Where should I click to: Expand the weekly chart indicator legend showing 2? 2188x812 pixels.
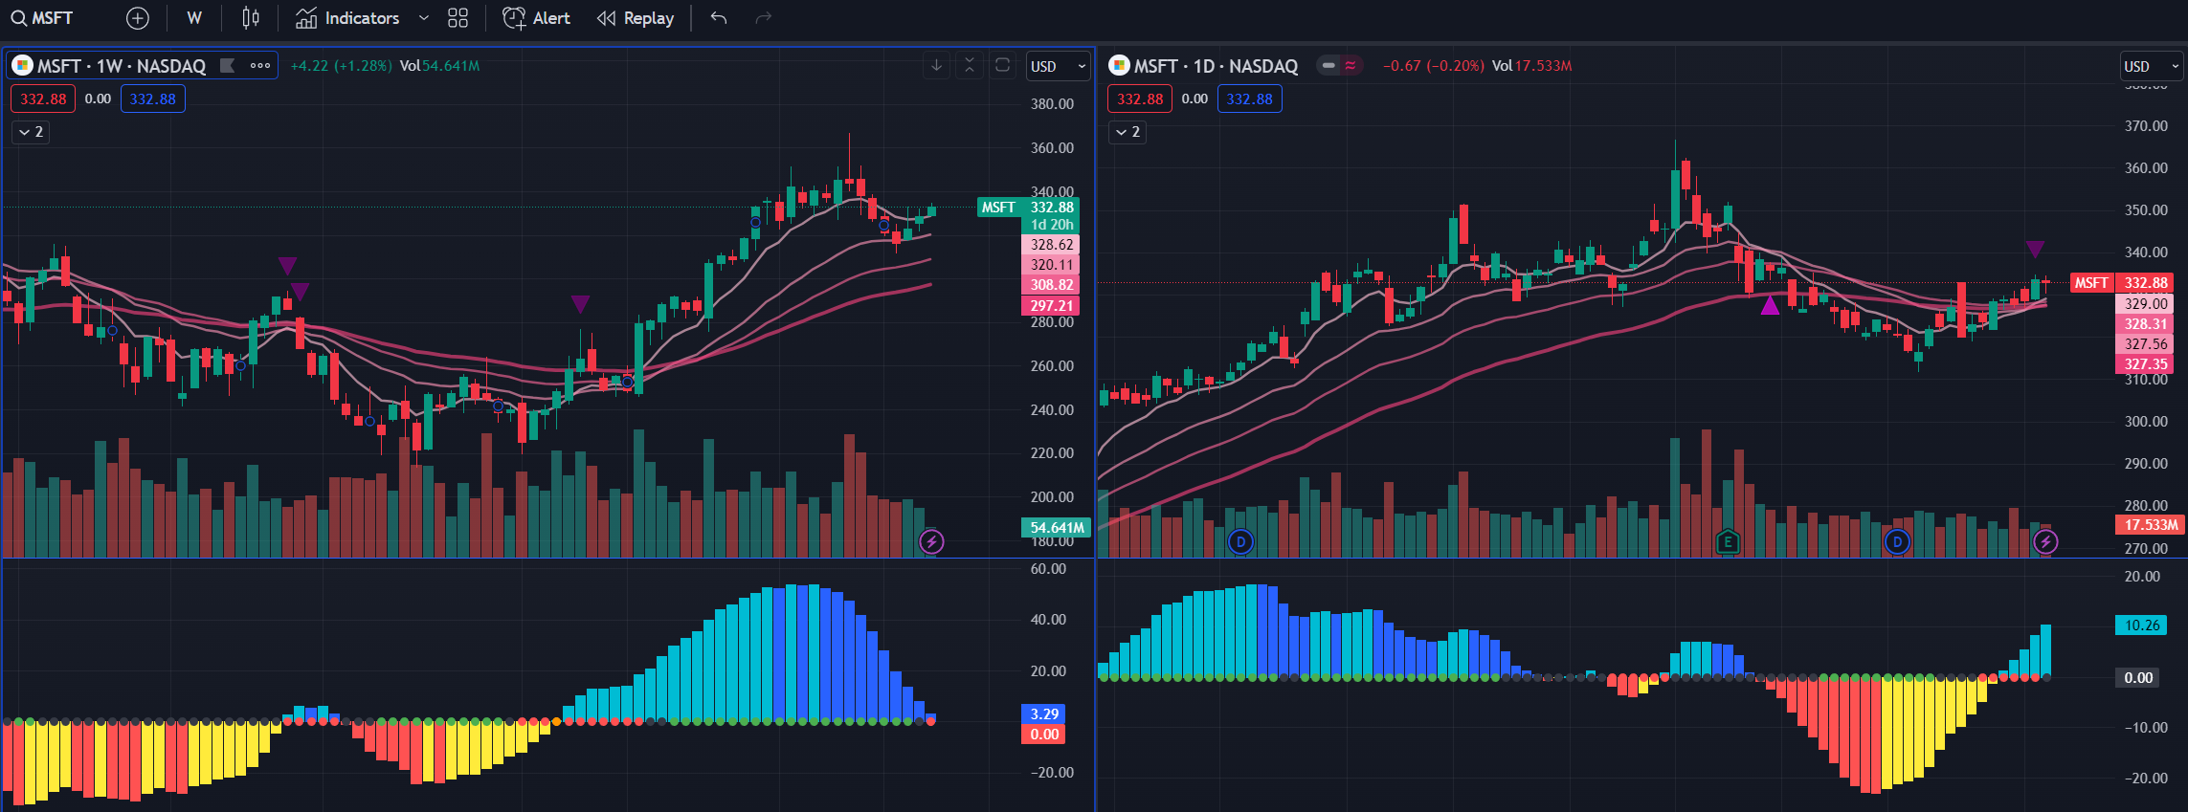tap(31, 132)
